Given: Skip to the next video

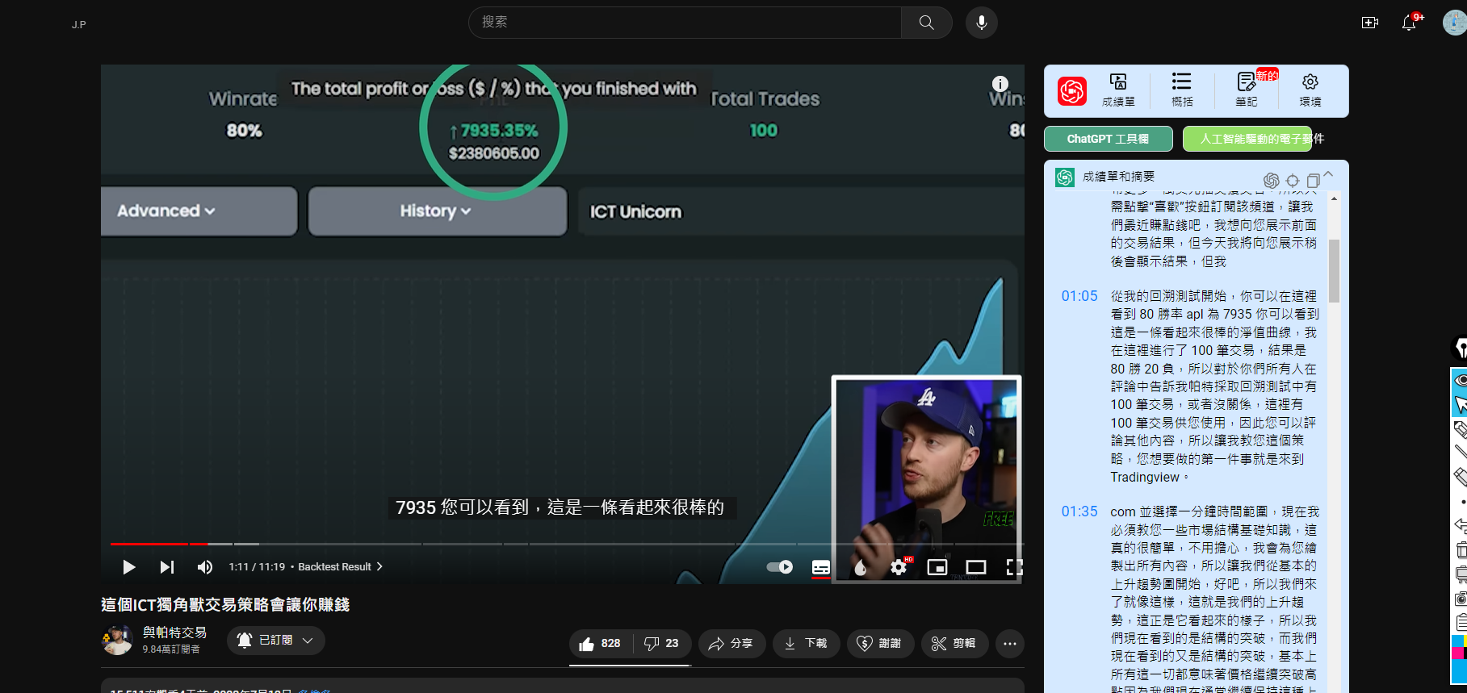Looking at the screenshot, I should pos(166,567).
